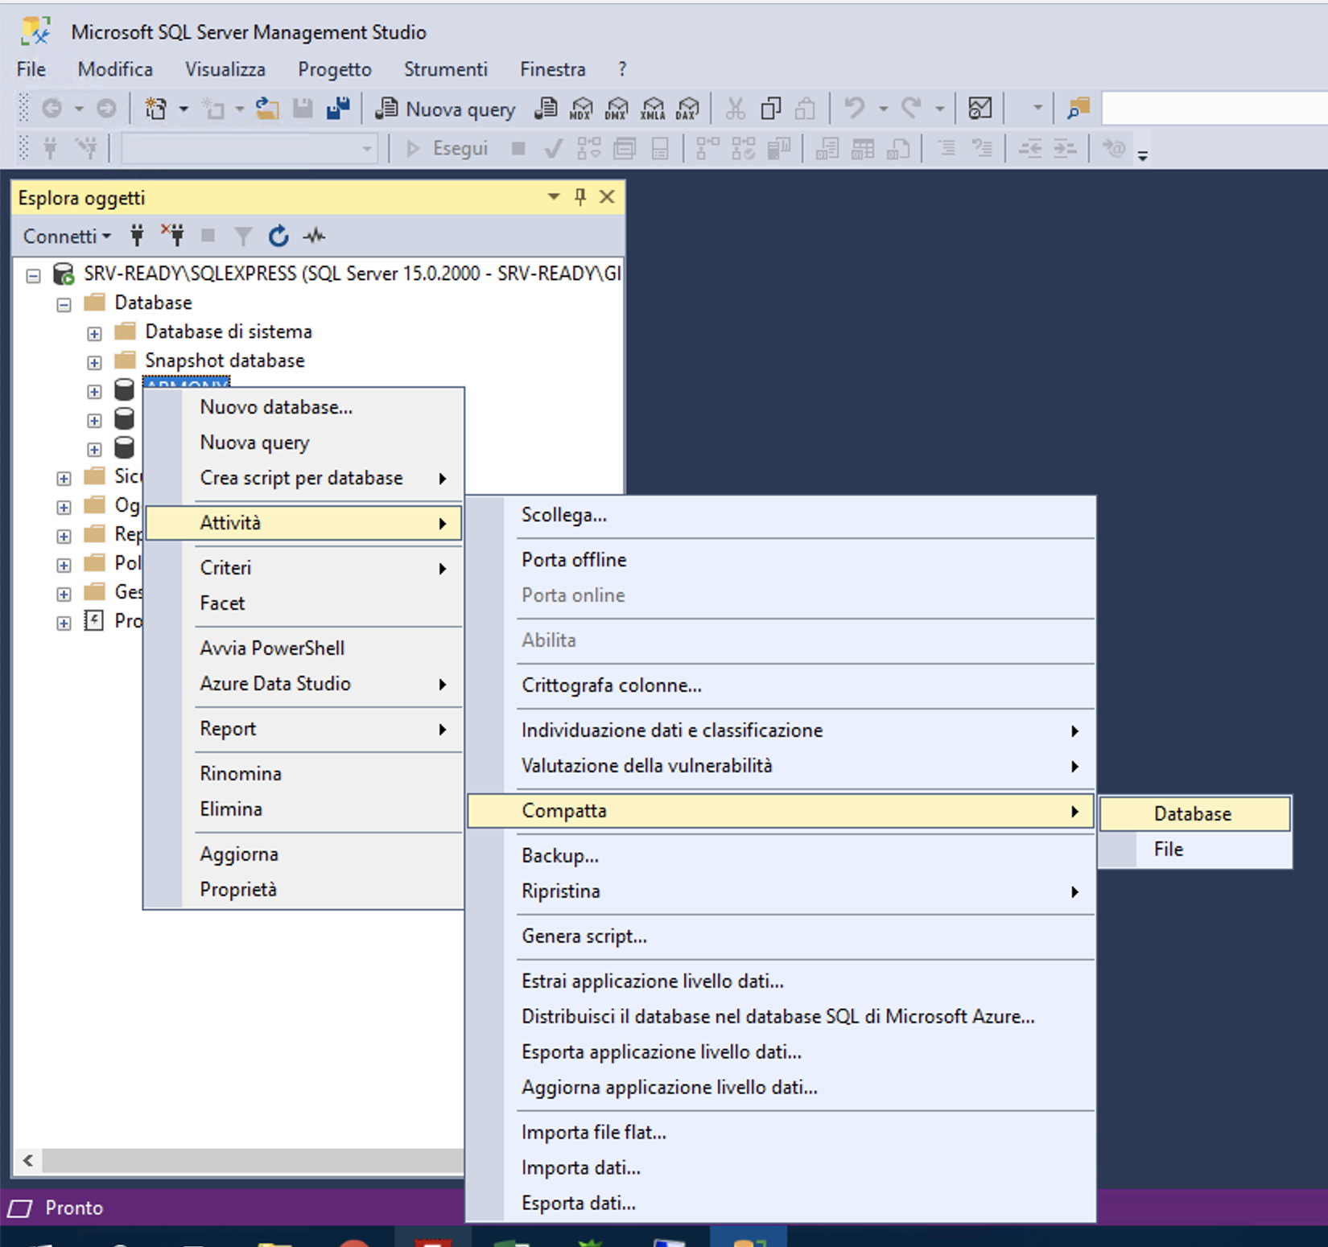Viewport: 1328px width, 1247px height.
Task: Click the Open File folder icon
Action: [267, 108]
